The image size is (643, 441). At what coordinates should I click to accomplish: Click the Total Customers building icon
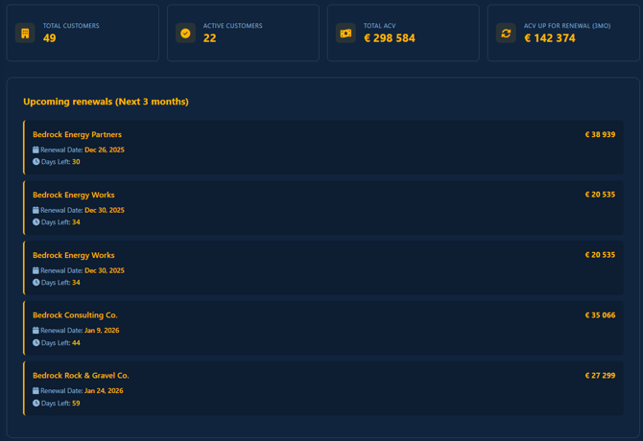point(25,33)
